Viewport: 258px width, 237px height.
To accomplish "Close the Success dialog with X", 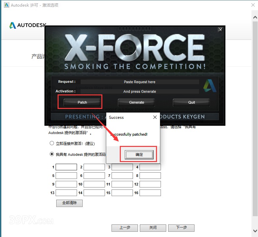I will pyautogui.click(x=155, y=117).
